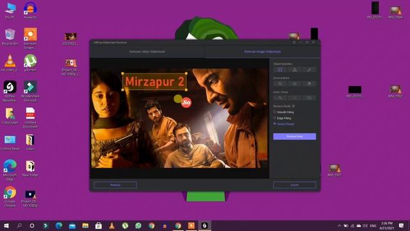Image resolution: width=410 pixels, height=231 pixels.
Task: Open HitPaw Watermark Remover desktop shortcut
Action: pos(10,91)
